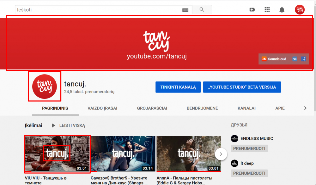Open the YouTube apps grid icon
This screenshot has width=316, height=185.
point(267,10)
